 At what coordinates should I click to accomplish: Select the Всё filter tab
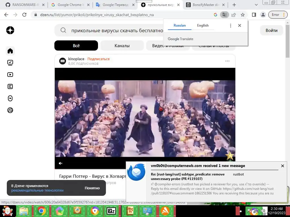(76, 45)
